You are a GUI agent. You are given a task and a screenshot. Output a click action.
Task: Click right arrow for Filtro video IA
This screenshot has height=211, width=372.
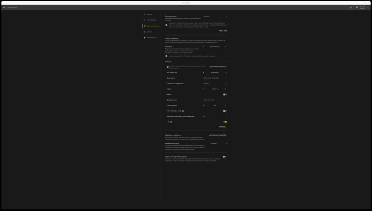pyautogui.click(x=226, y=105)
